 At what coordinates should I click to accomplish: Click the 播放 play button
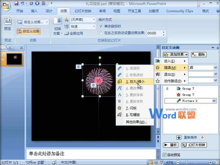click(x=170, y=145)
